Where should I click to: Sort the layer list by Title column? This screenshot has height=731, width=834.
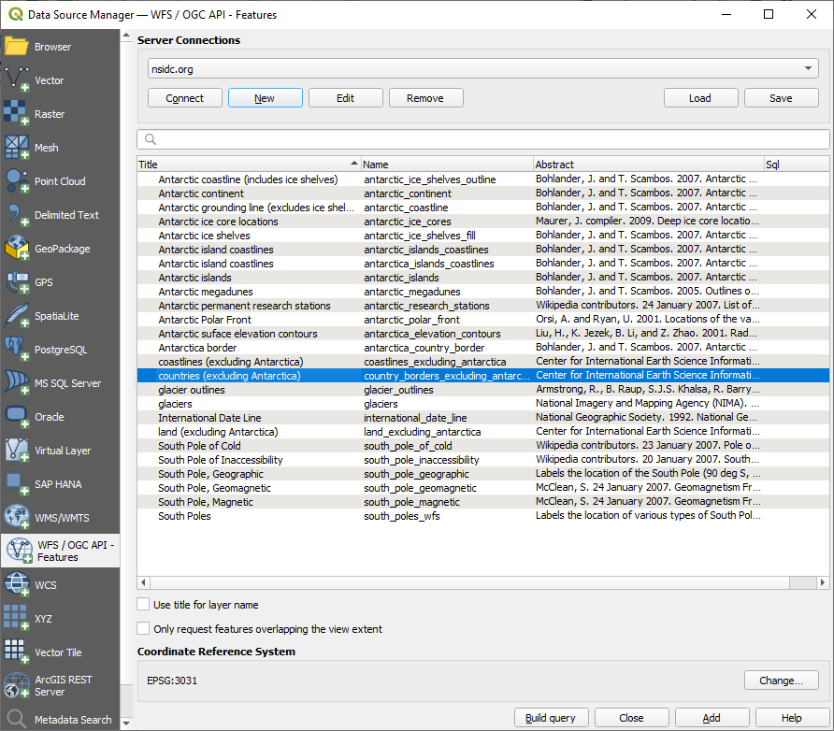[247, 165]
